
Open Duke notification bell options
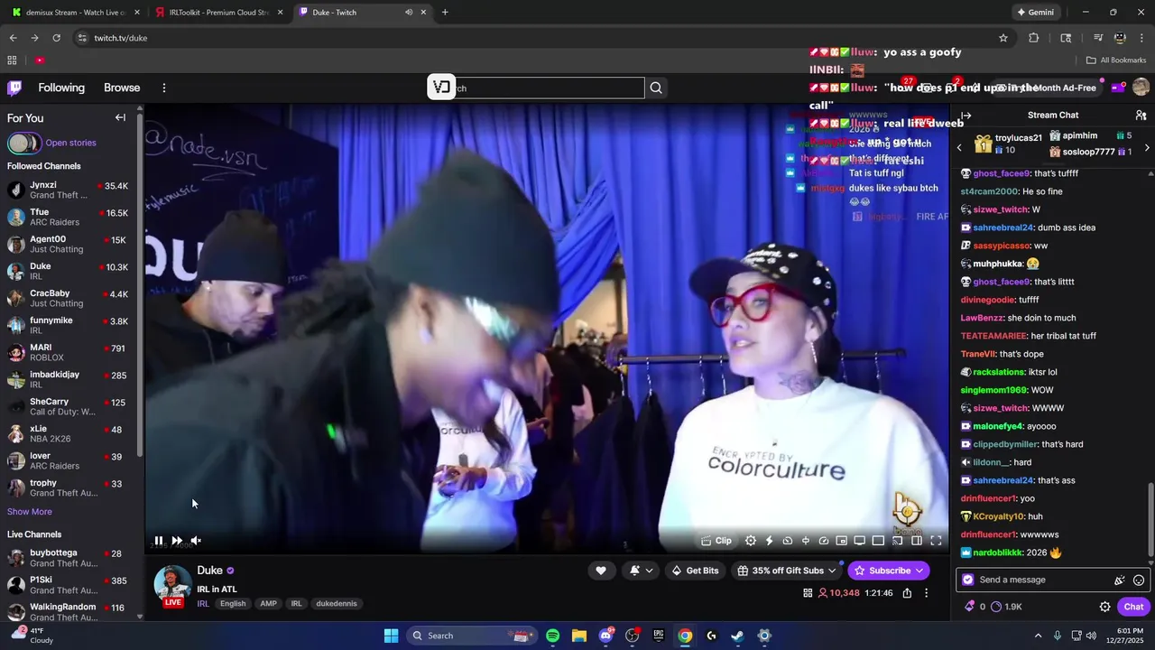point(642,571)
